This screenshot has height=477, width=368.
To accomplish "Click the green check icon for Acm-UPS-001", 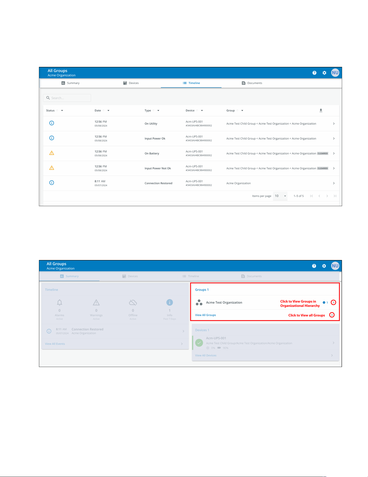I will click(x=199, y=343).
